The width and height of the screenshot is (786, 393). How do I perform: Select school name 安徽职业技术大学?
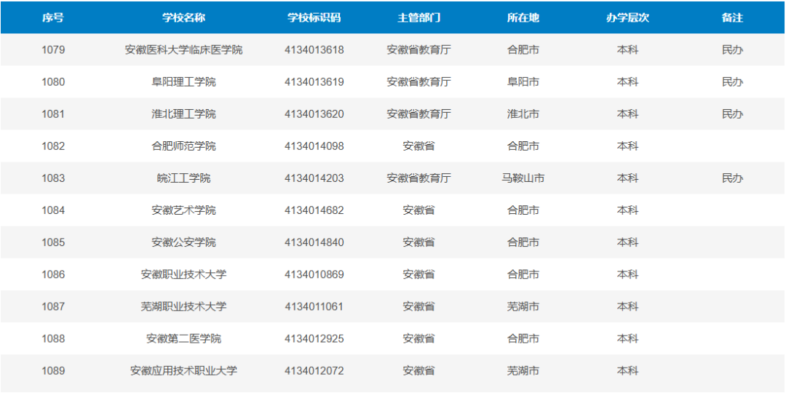coord(183,274)
